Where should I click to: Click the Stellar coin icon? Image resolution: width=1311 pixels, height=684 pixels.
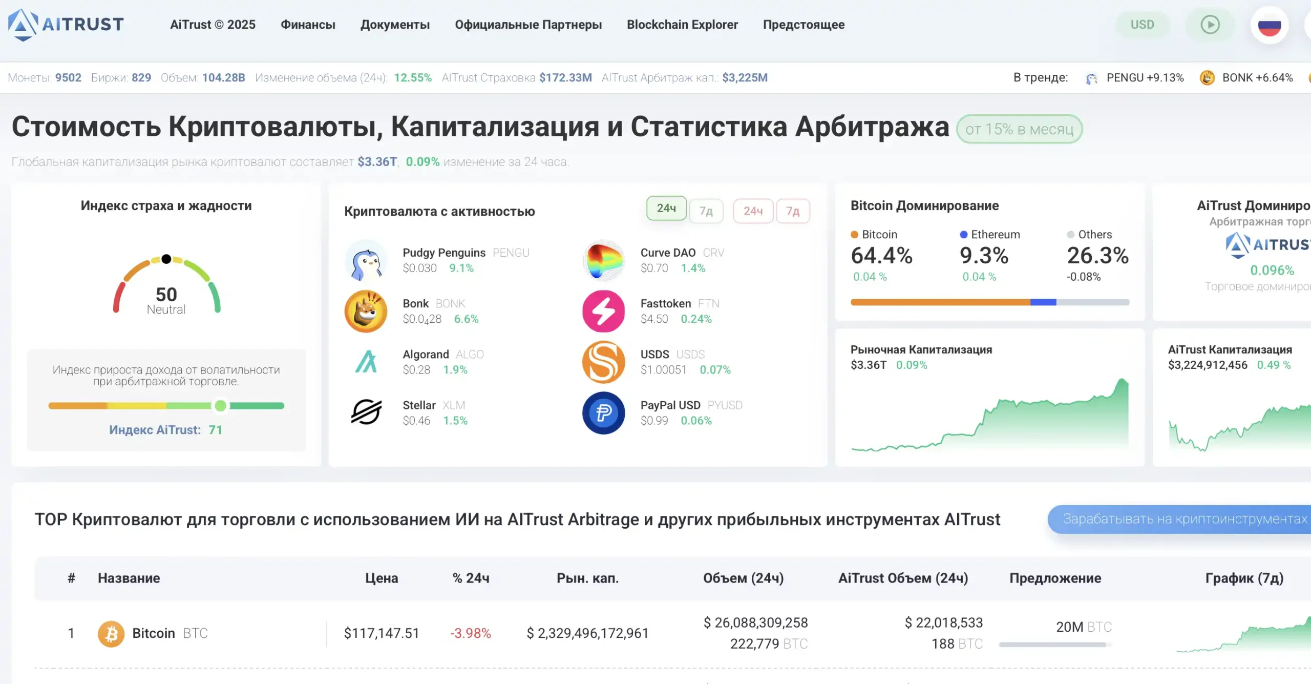pos(366,412)
